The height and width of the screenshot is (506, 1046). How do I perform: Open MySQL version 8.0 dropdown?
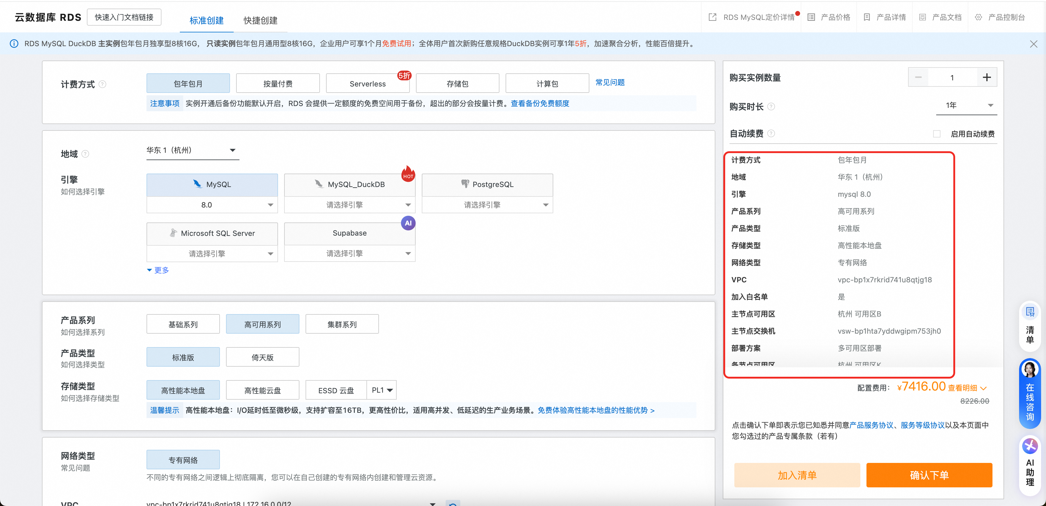(x=212, y=205)
